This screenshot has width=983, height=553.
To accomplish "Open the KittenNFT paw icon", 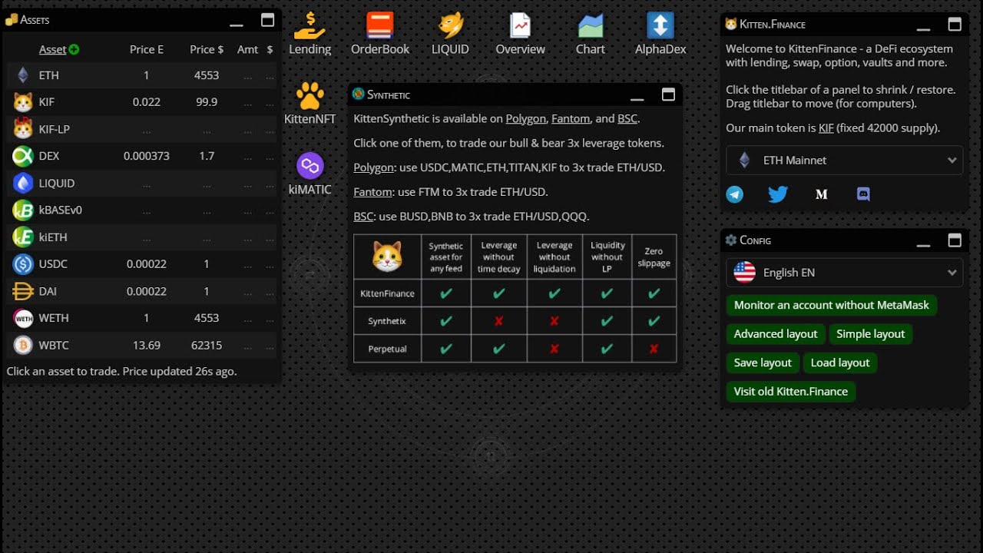I will (310, 95).
